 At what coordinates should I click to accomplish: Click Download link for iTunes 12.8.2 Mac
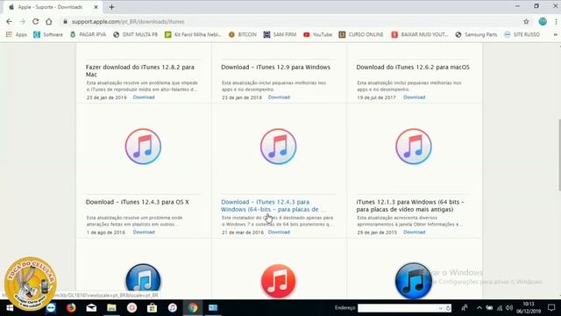144,97
